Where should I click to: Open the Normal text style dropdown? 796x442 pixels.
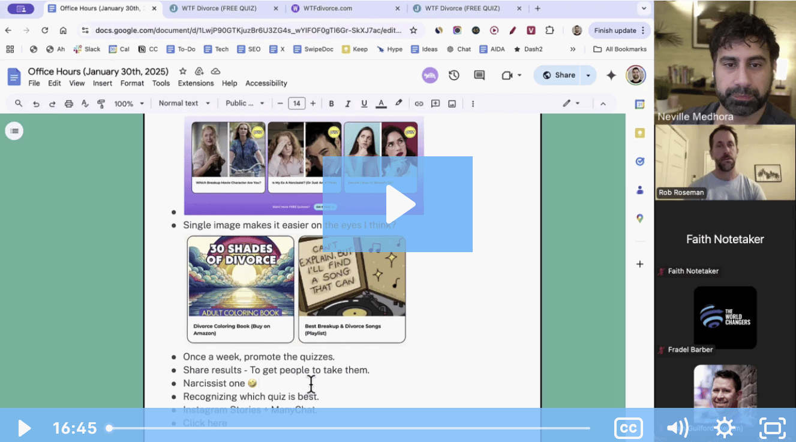click(184, 103)
